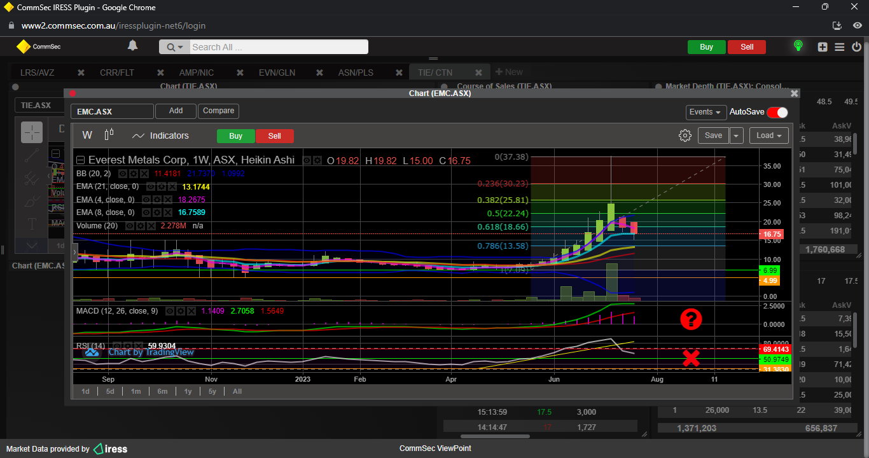869x458 pixels.
Task: Click the notifications bell icon
Action: pyautogui.click(x=132, y=46)
